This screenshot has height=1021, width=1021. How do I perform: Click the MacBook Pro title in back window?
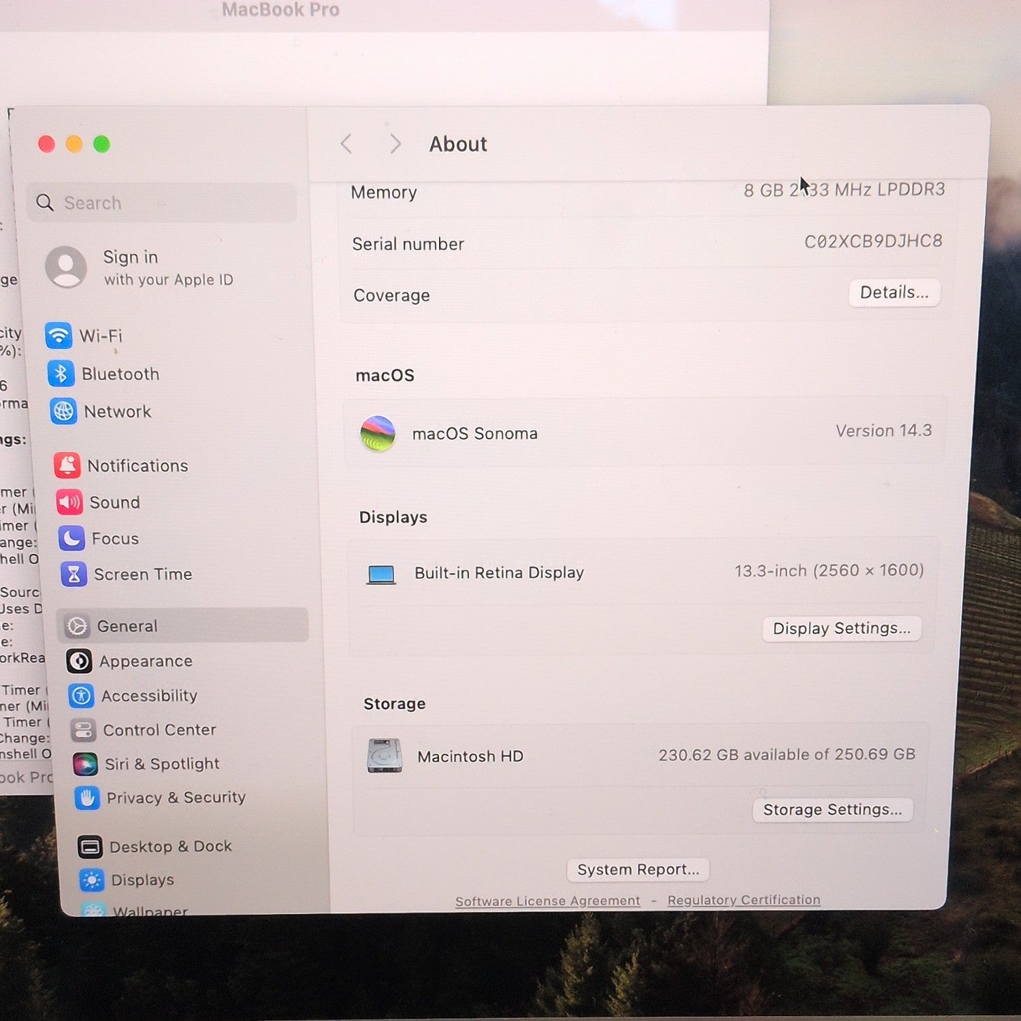280,10
